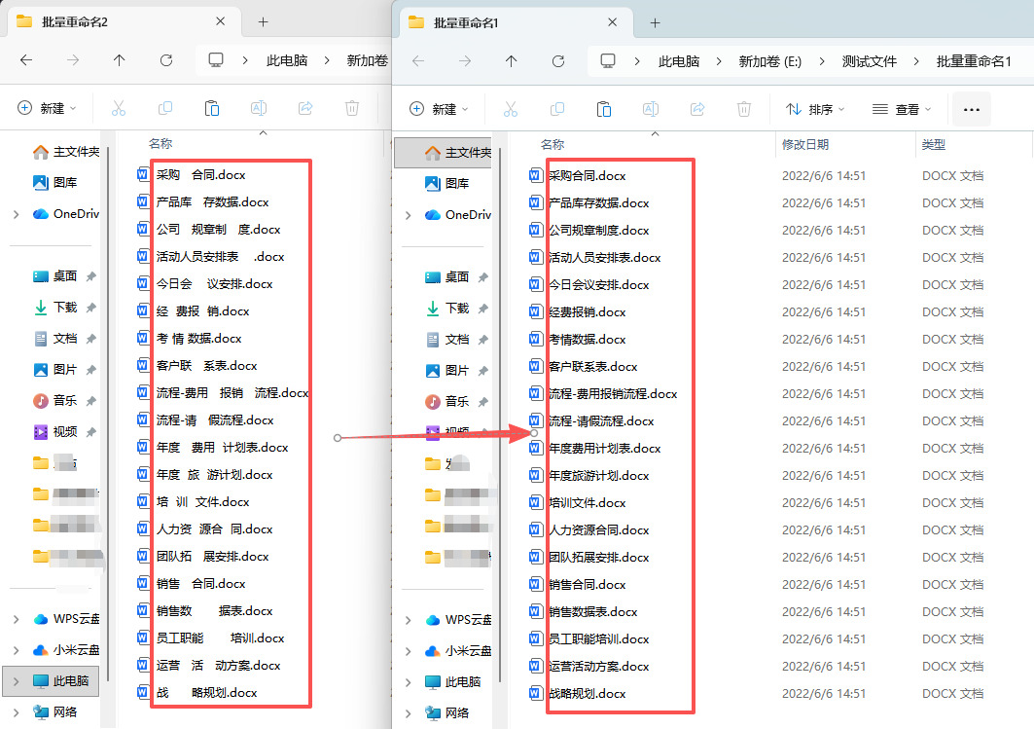Select 主文件夹 in 批量重命名1 sidebar

pyautogui.click(x=444, y=153)
